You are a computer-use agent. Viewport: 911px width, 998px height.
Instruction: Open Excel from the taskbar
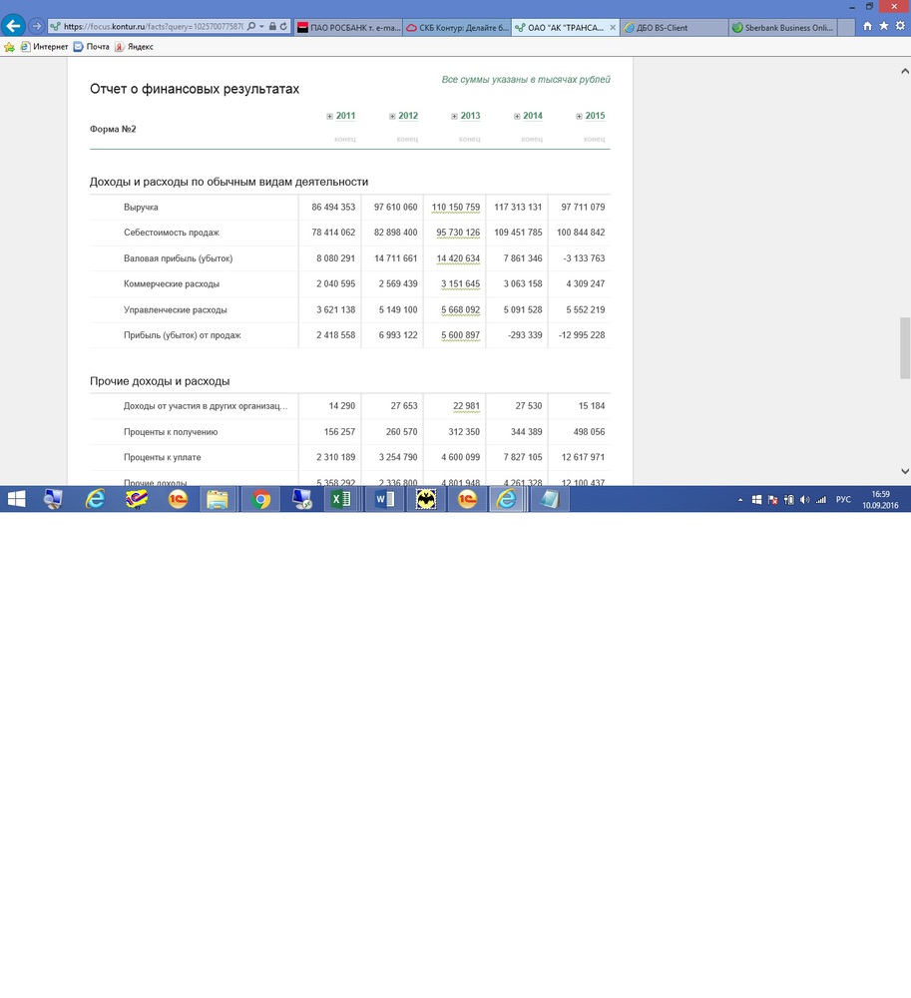point(342,500)
